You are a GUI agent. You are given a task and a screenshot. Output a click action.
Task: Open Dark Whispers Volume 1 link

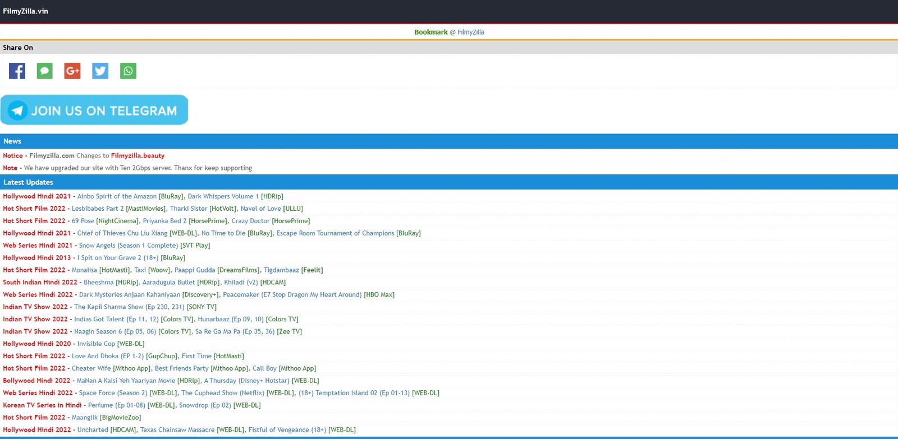click(223, 196)
